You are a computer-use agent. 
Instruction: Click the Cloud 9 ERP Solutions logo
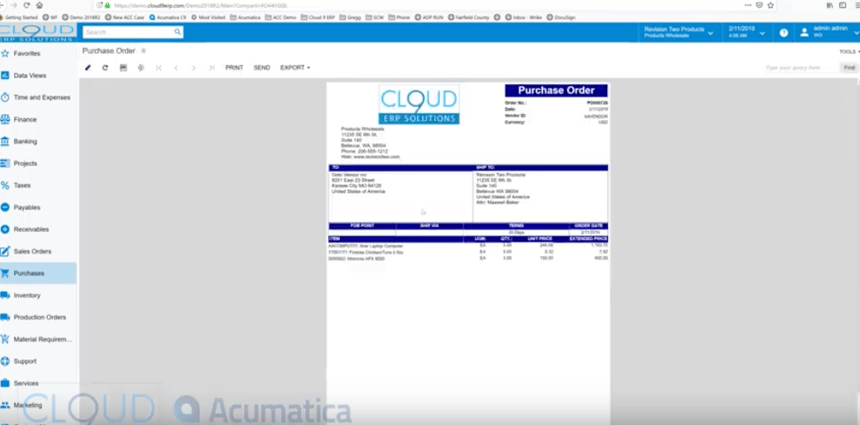[38, 32]
